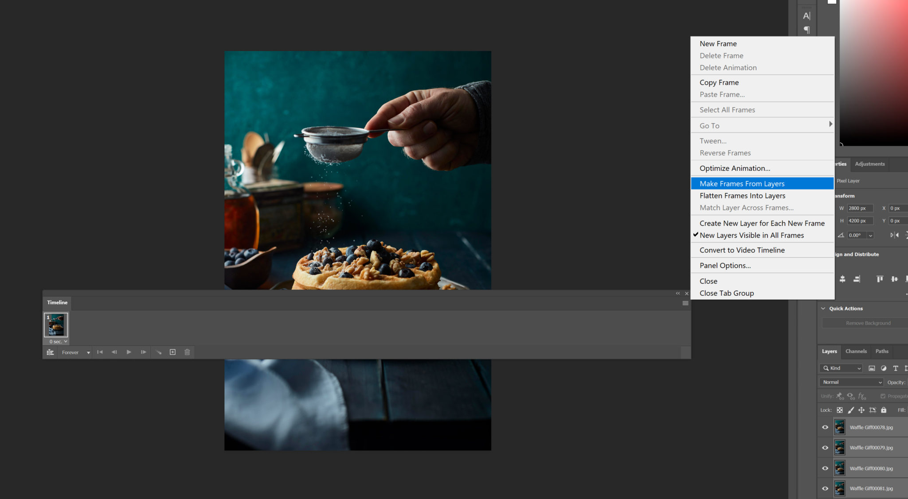This screenshot has width=908, height=499.
Task: Select the Layers tab
Action: pos(829,351)
